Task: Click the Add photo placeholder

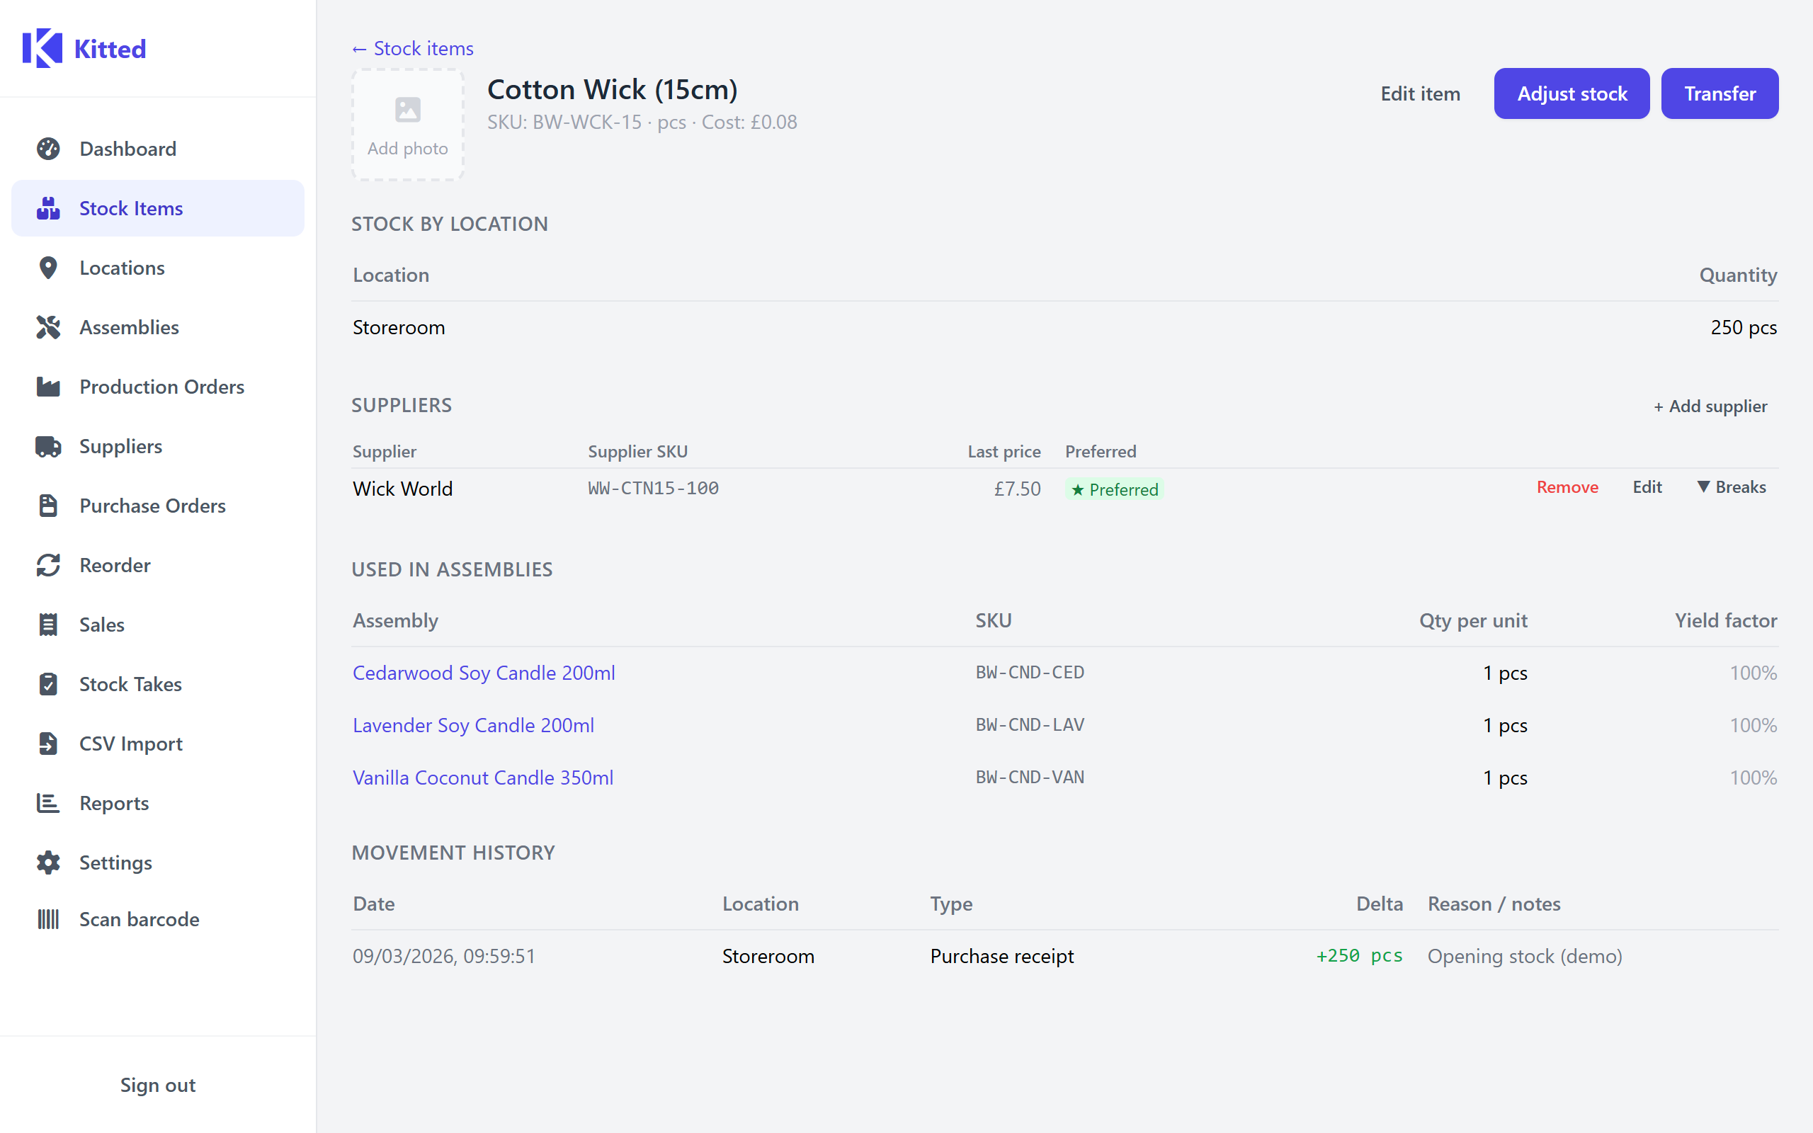Action: (407, 125)
